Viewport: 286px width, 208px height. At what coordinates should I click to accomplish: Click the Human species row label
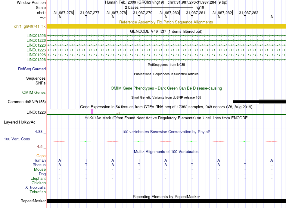(39, 161)
